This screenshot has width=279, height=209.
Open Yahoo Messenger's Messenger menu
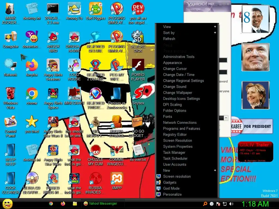tap(193, 9)
